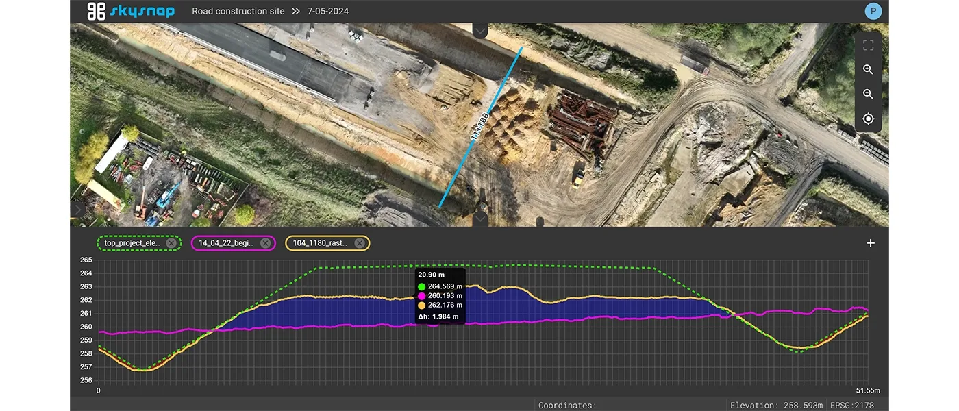The height and width of the screenshot is (411, 959).
Task: Click the magenta dot in the chart tooltip
Action: [421, 296]
